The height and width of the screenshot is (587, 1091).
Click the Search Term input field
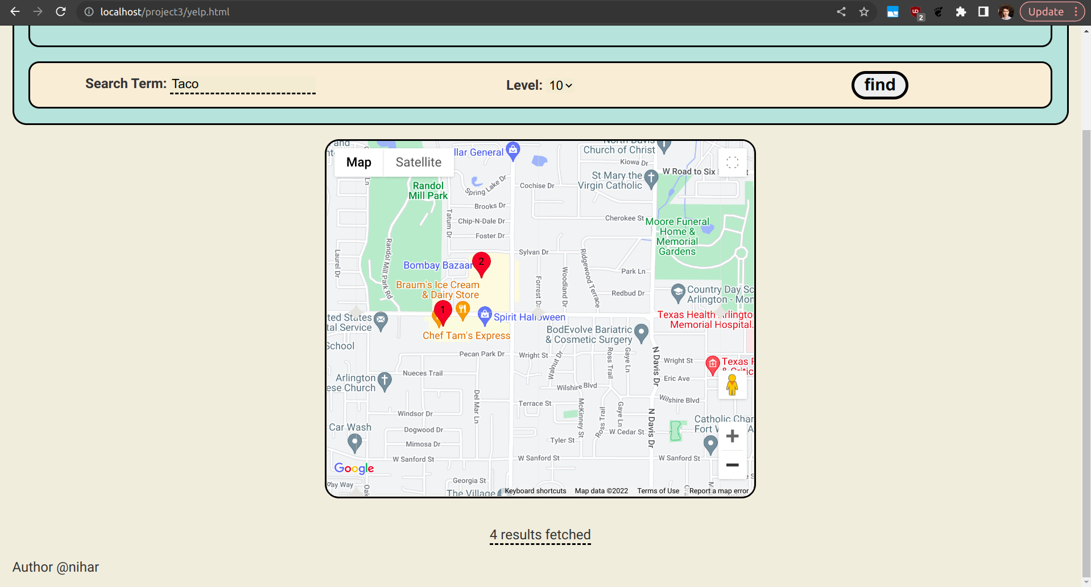coord(243,84)
